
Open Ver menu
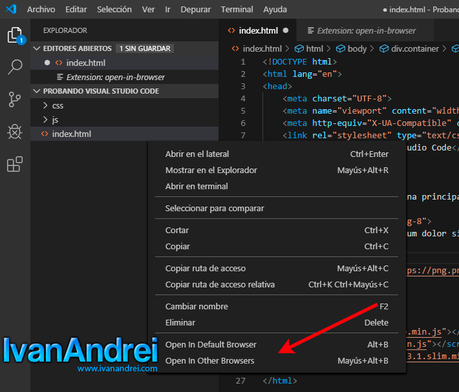[x=149, y=9]
